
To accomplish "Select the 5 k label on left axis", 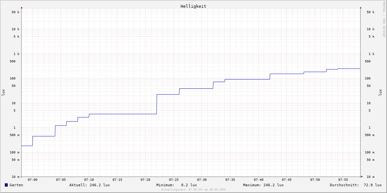I will pos(16,37).
